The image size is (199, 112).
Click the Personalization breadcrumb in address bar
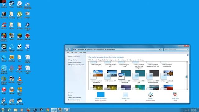[x=111, y=49]
